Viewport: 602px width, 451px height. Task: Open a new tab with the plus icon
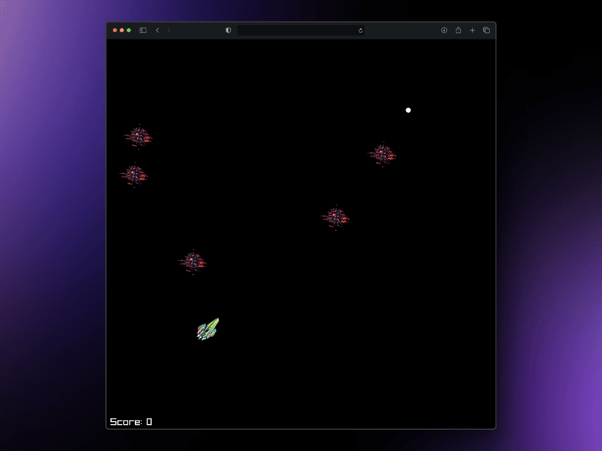472,29
